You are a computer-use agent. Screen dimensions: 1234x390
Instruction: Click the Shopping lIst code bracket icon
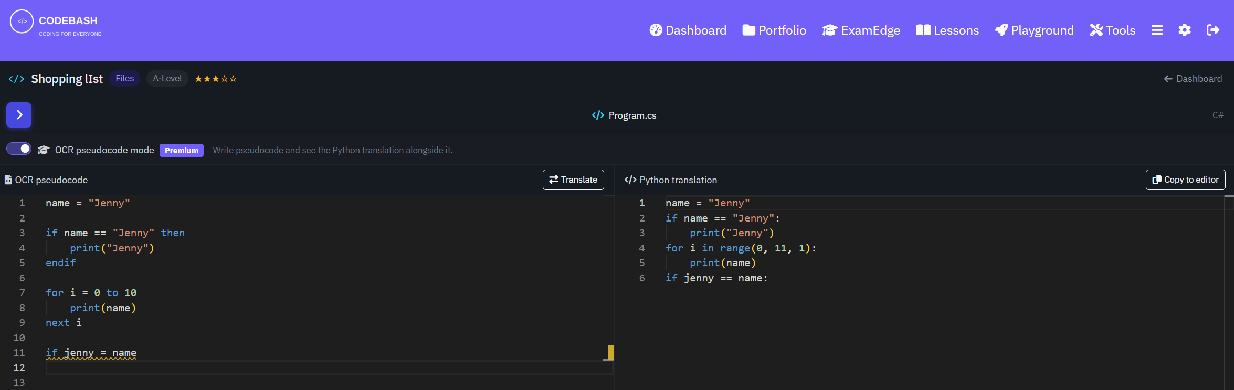pyautogui.click(x=16, y=79)
